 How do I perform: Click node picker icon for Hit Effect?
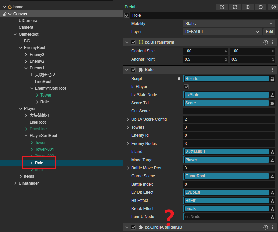[x=272, y=201]
